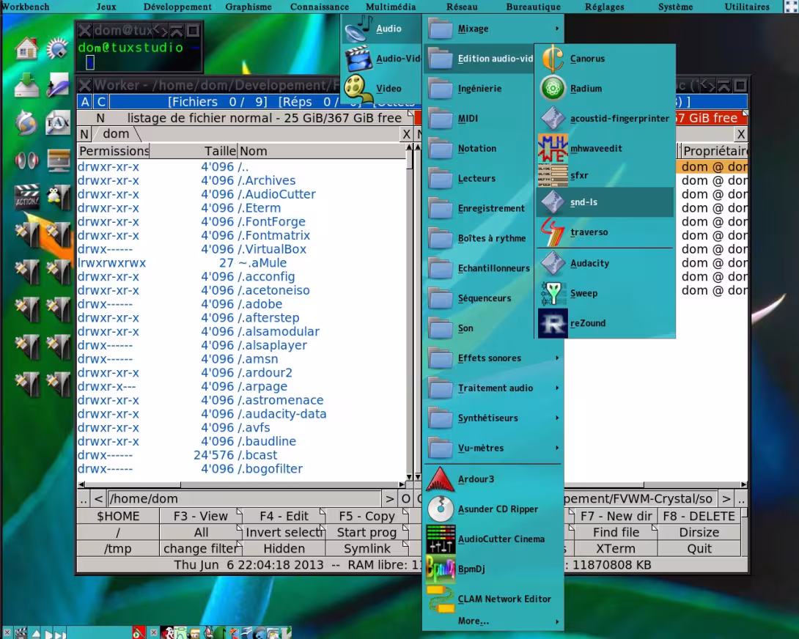
Task: Expand the Synthétiseurs submenu
Action: (493, 418)
